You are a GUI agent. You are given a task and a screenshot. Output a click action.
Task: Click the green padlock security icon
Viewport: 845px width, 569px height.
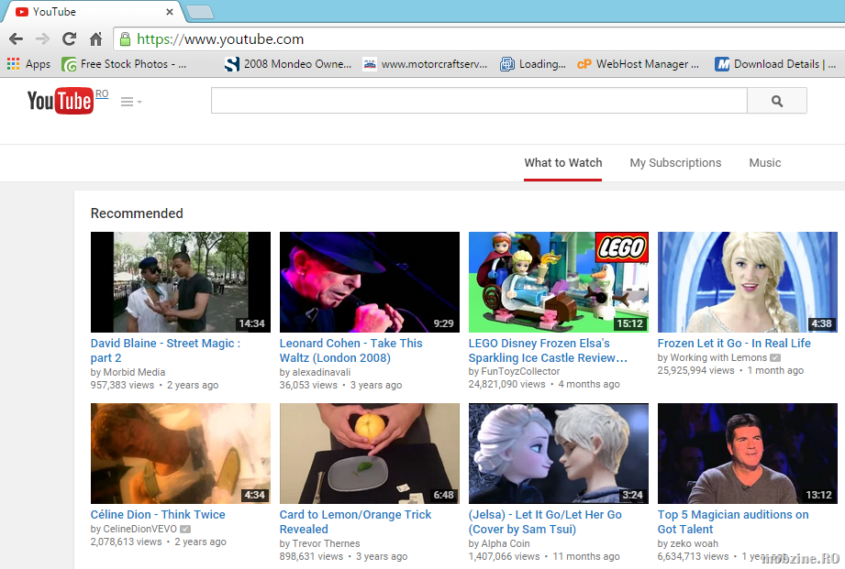pyautogui.click(x=125, y=39)
